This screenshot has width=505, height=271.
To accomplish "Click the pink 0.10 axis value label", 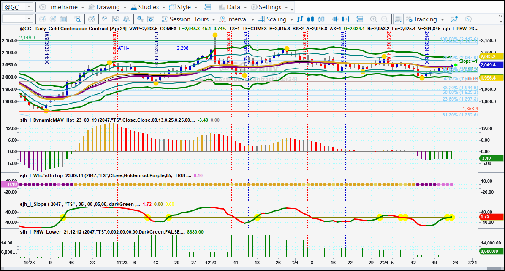I will click(x=10, y=184).
